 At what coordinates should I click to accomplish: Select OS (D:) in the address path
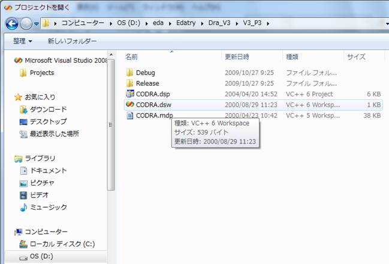[128, 23]
